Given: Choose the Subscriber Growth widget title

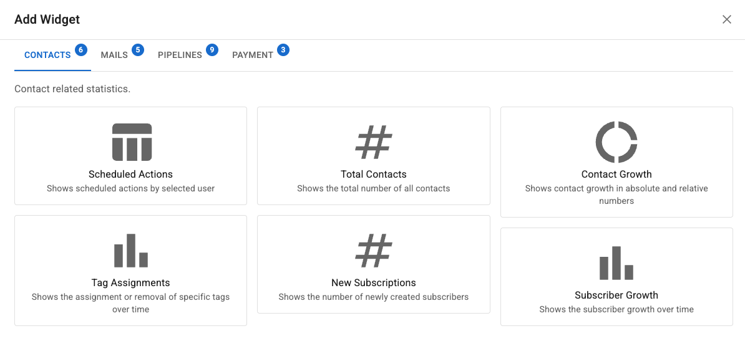Looking at the screenshot, I should (616, 295).
